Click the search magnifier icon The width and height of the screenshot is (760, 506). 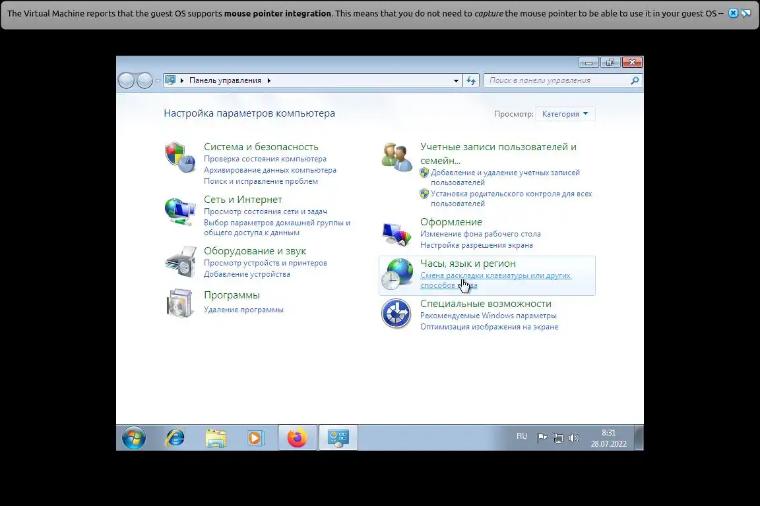pyautogui.click(x=635, y=80)
